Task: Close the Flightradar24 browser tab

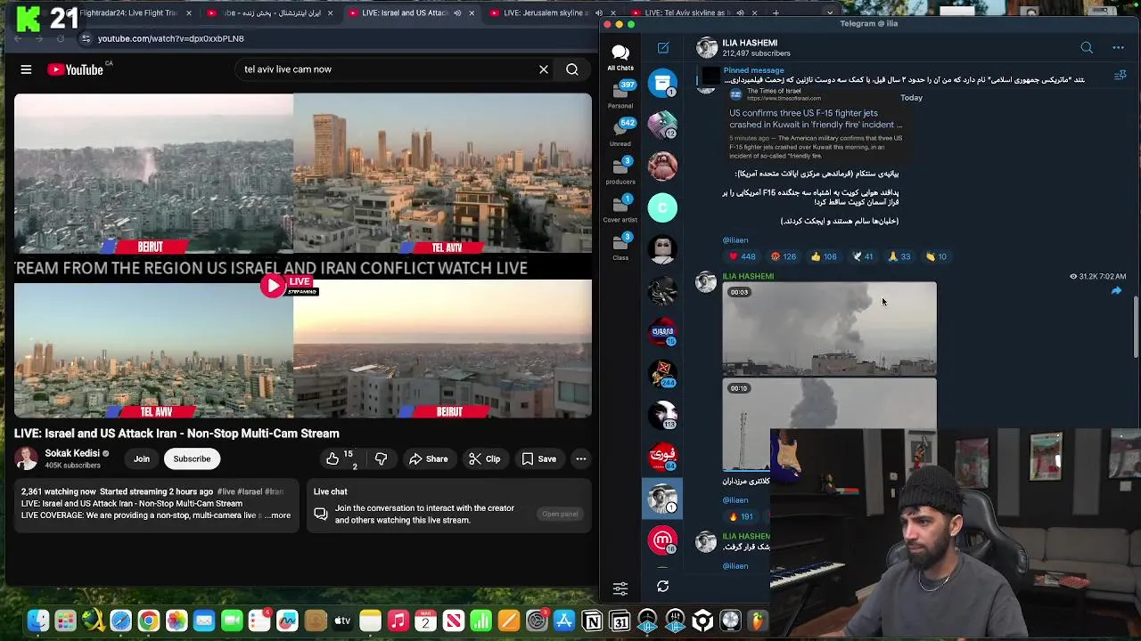Action: [x=189, y=13]
